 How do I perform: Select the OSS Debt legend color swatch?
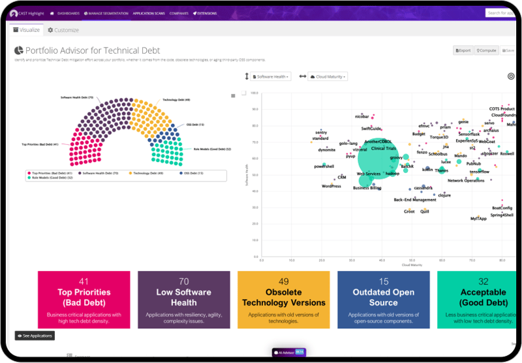pyautogui.click(x=181, y=173)
